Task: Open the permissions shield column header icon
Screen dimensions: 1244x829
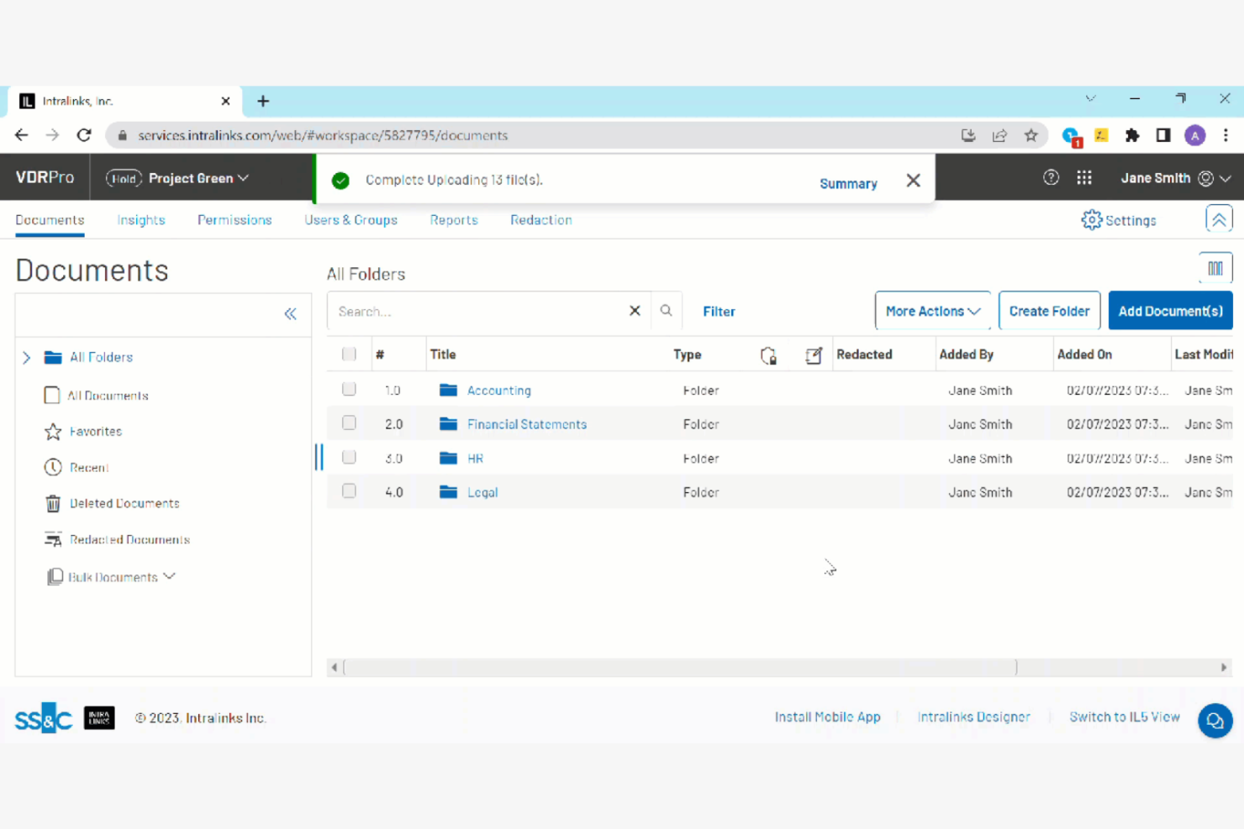Action: point(767,355)
